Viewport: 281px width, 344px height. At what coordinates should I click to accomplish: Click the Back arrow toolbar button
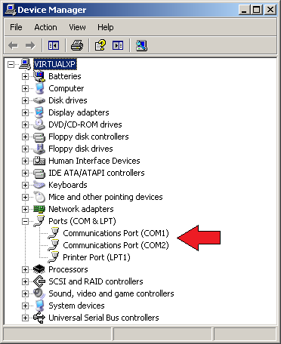coord(14,45)
